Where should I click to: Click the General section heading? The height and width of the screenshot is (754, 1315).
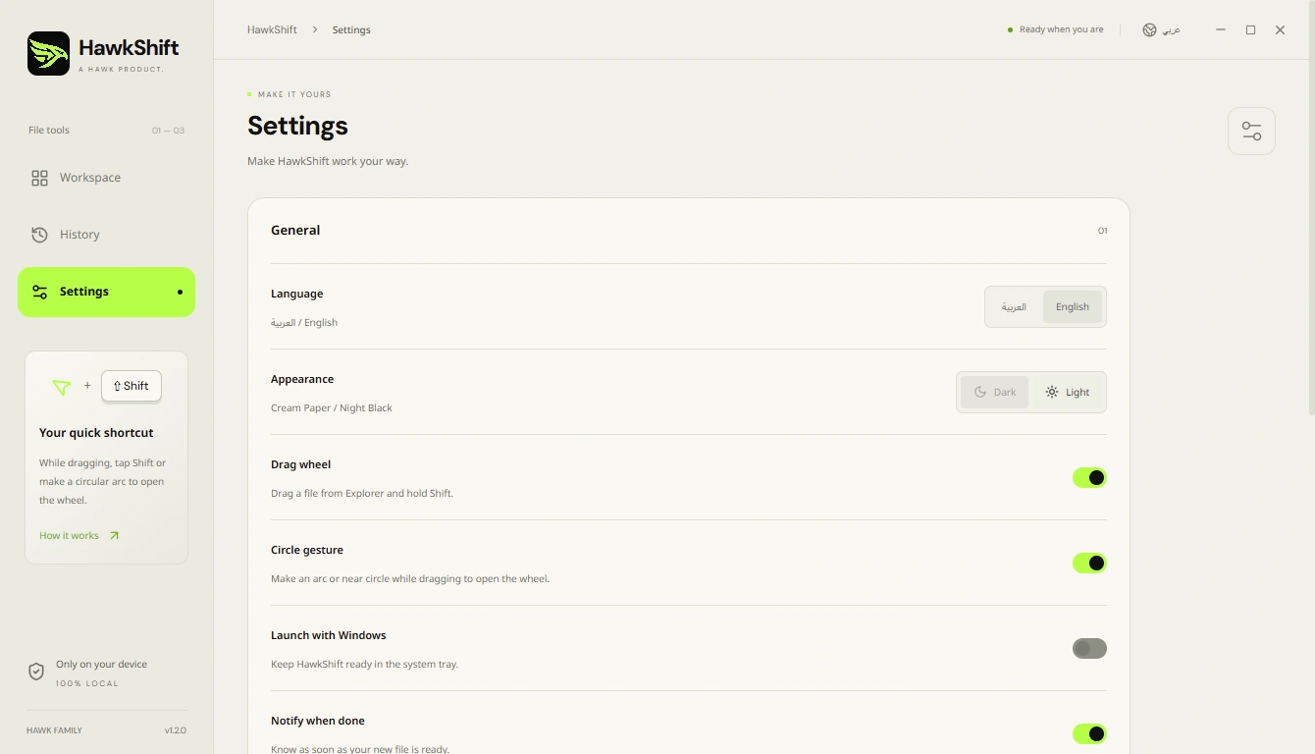point(295,231)
